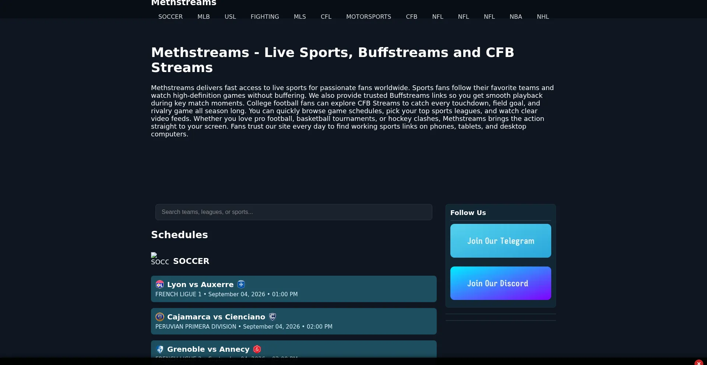Click the Cajamarca team crest icon
The width and height of the screenshot is (707, 365).
pos(160,317)
